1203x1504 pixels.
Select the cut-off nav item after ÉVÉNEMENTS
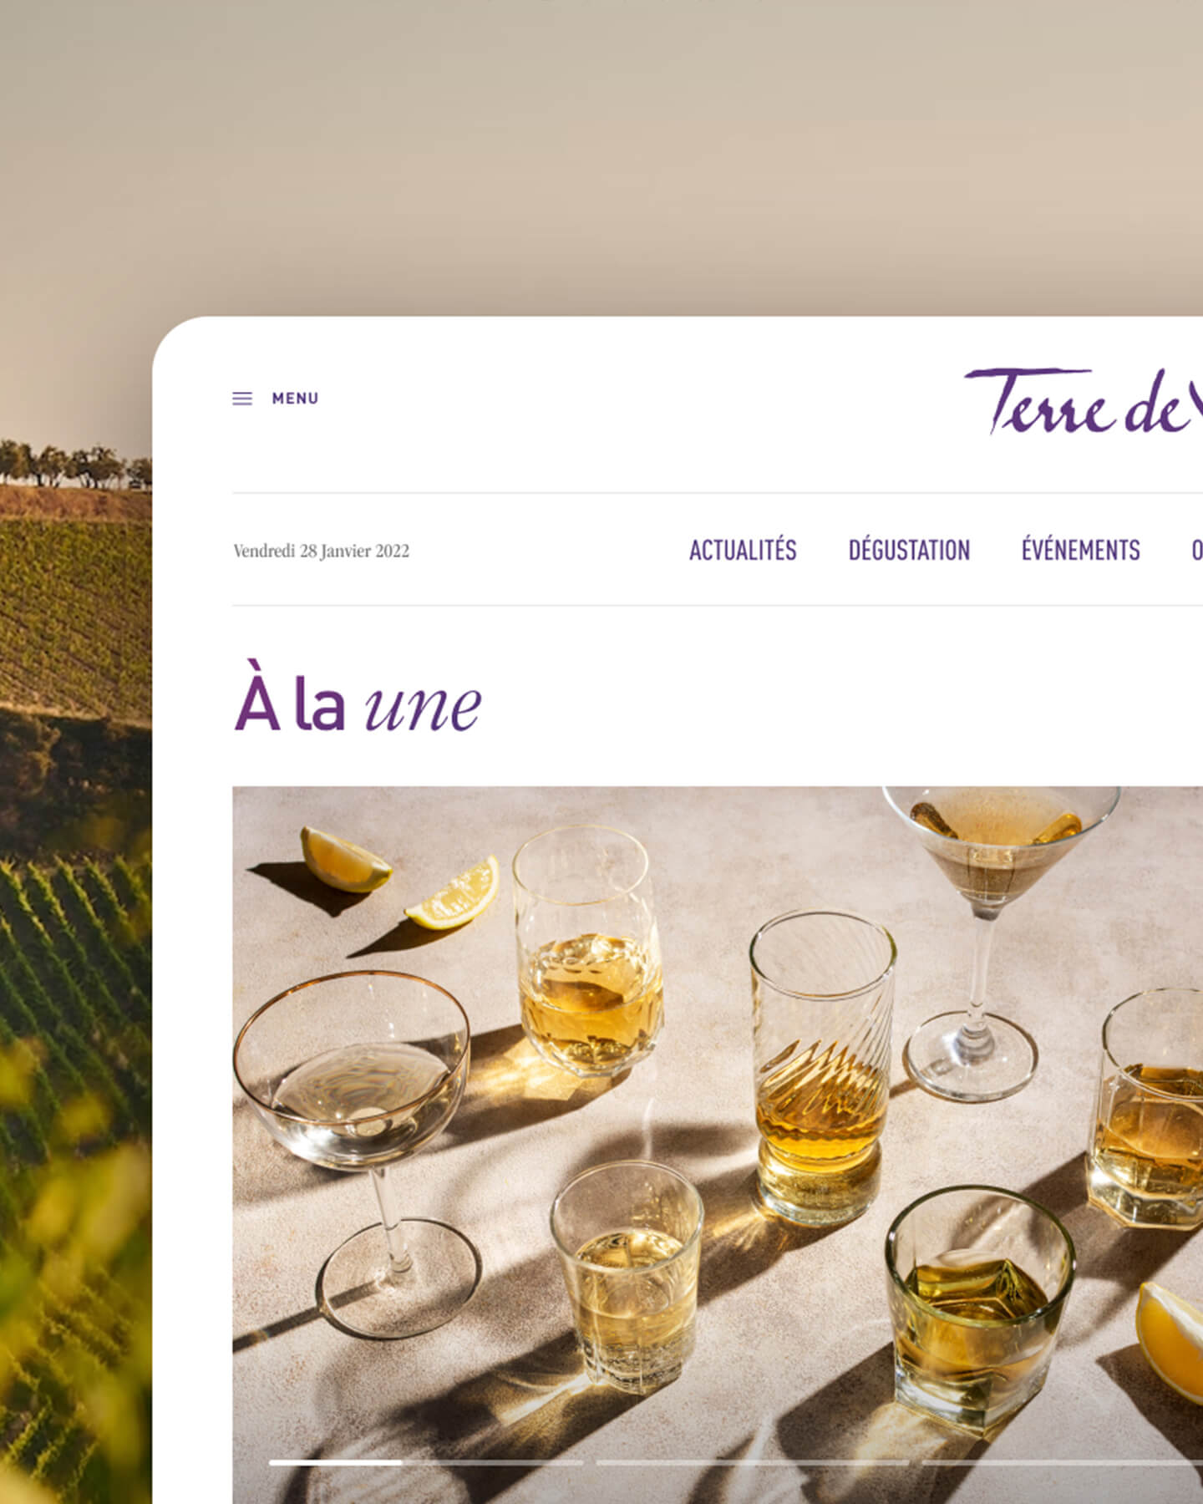(1197, 550)
